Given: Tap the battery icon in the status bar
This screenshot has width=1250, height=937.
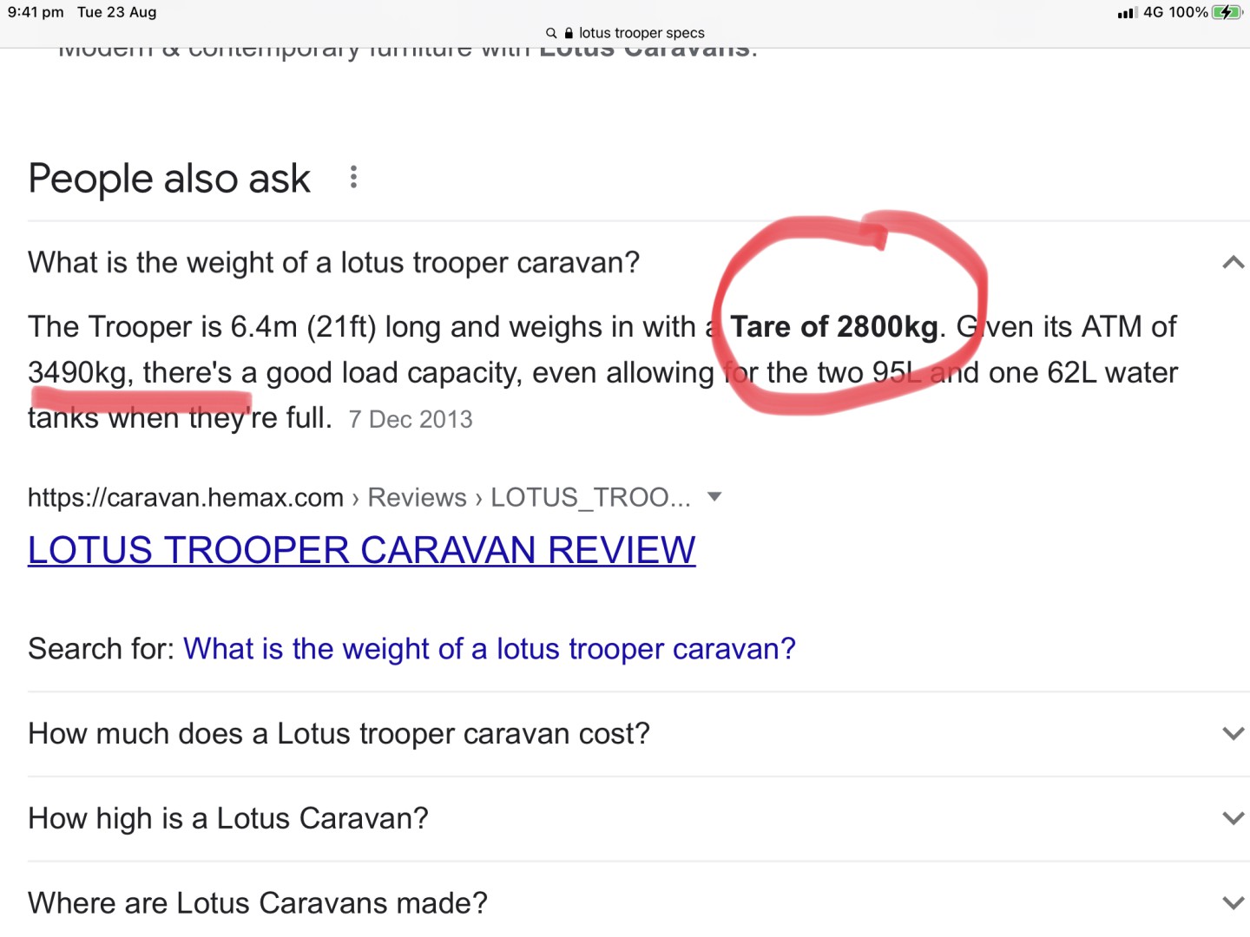Looking at the screenshot, I should pos(1227,12).
